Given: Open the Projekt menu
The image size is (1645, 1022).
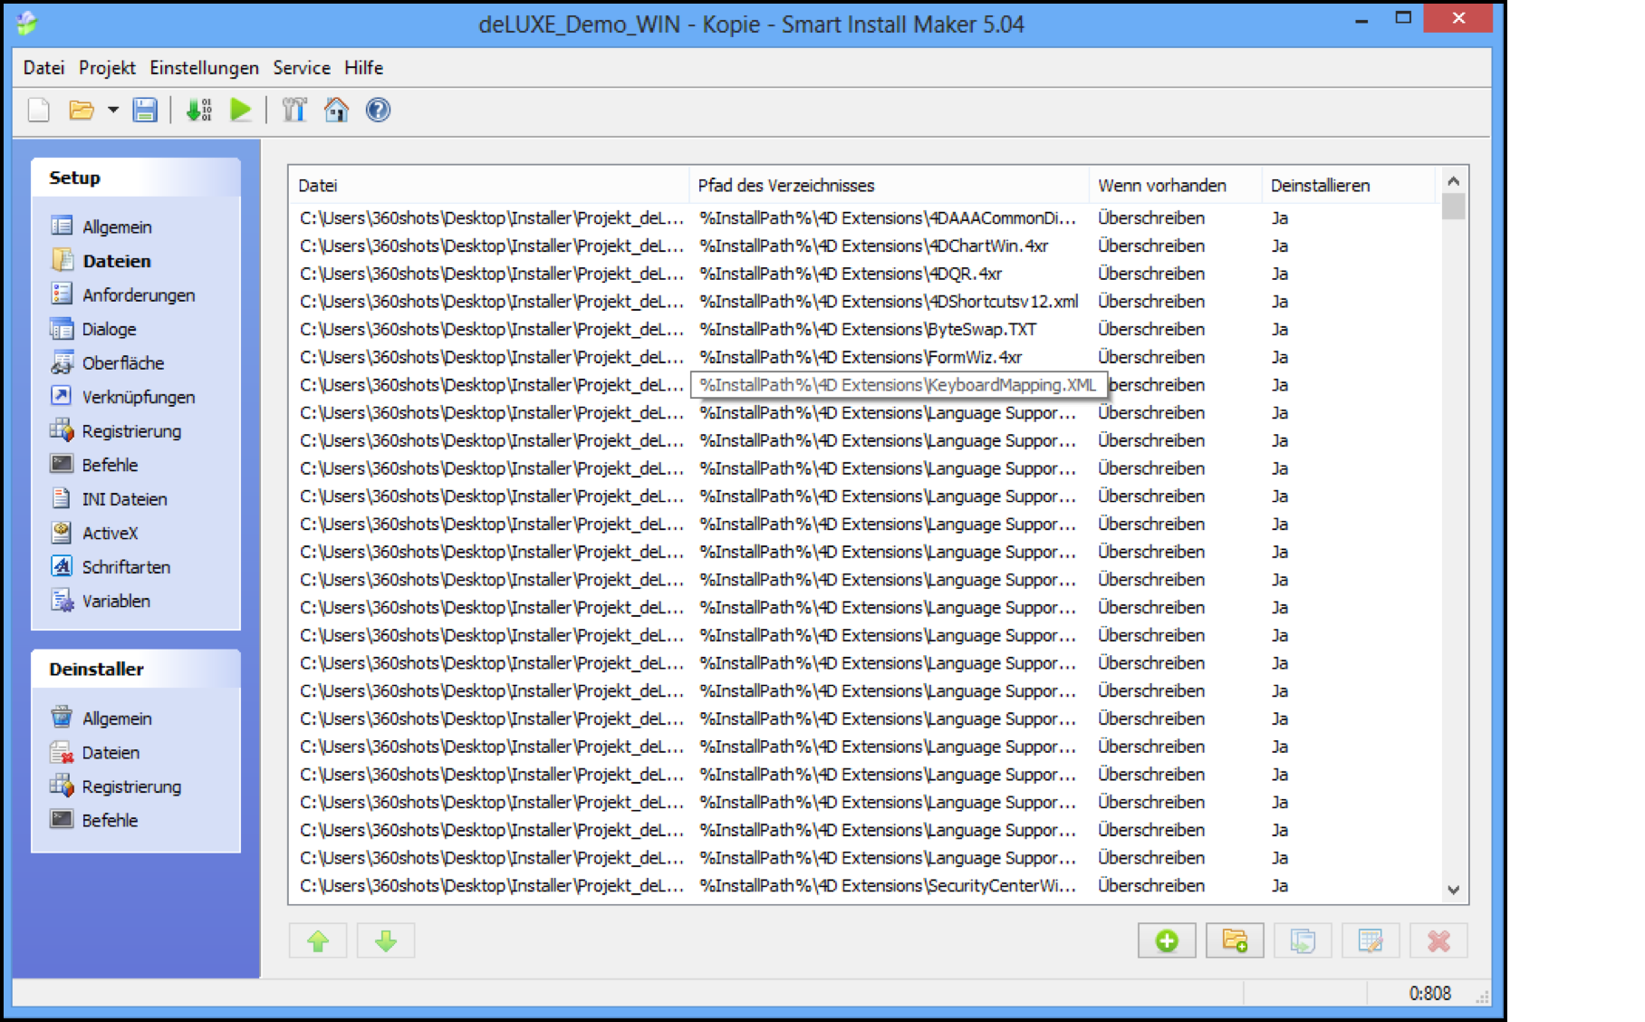Looking at the screenshot, I should [107, 68].
